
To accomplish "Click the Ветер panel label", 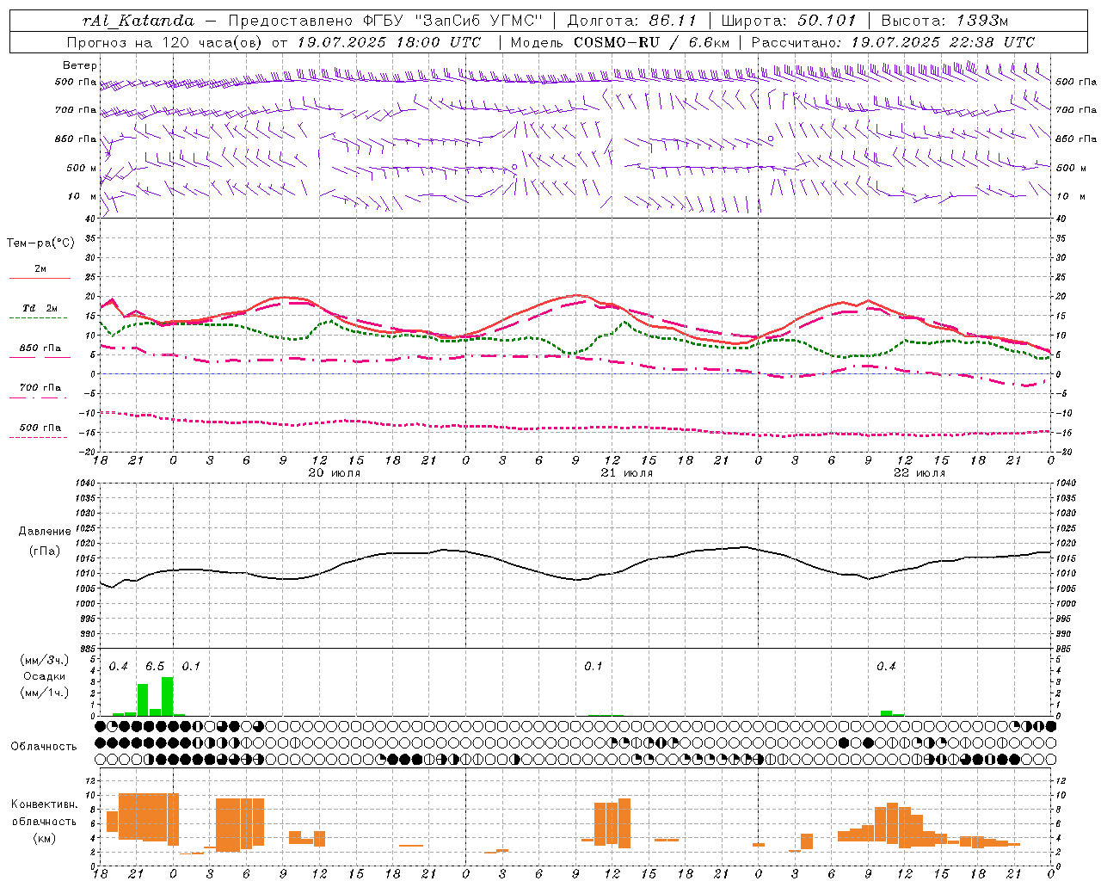I will (80, 65).
